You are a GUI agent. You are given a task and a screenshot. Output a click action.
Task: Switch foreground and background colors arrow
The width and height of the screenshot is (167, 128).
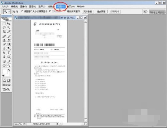point(9,70)
